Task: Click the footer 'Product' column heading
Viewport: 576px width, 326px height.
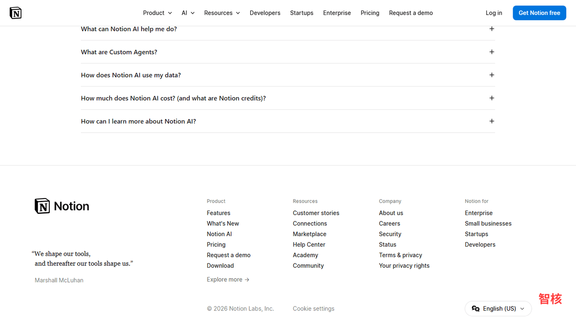Action: pyautogui.click(x=216, y=201)
